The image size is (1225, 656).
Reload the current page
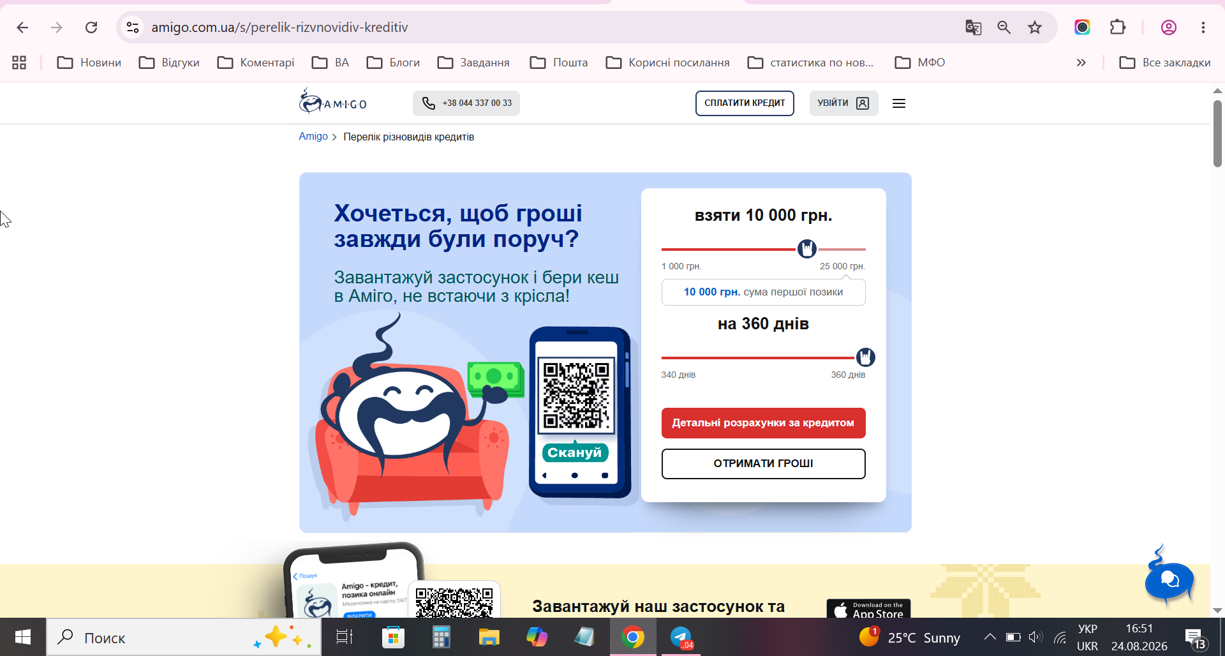(x=91, y=27)
